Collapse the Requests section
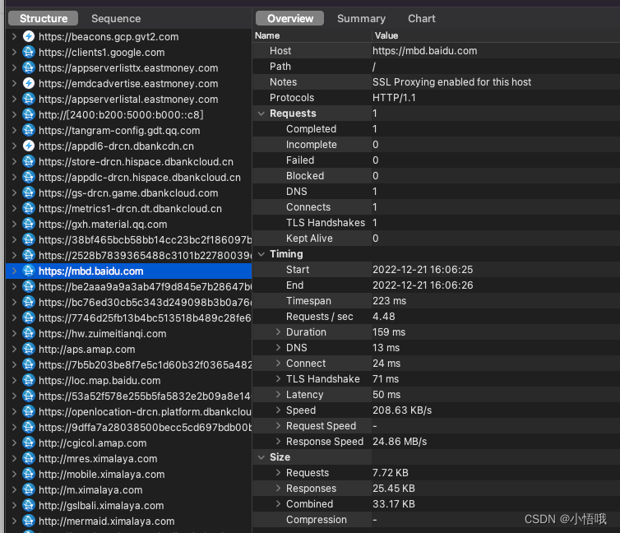 pyautogui.click(x=261, y=114)
